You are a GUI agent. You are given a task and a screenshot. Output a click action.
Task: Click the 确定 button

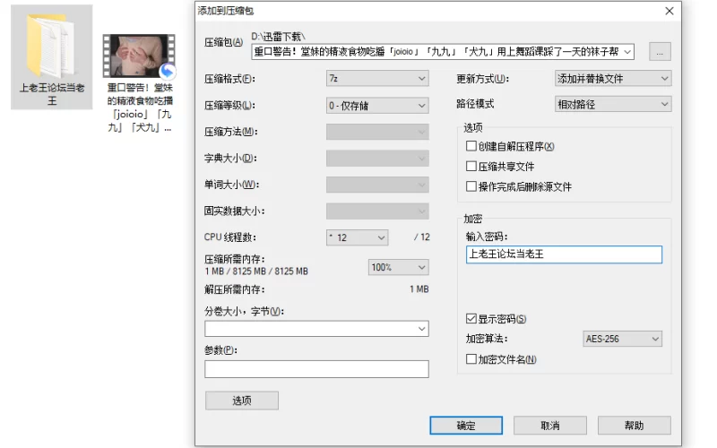click(466, 426)
